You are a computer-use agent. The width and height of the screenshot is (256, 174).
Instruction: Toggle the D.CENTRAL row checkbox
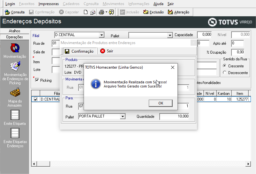point(36,99)
